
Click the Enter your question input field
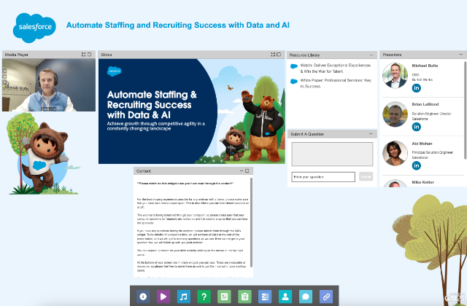click(x=323, y=177)
